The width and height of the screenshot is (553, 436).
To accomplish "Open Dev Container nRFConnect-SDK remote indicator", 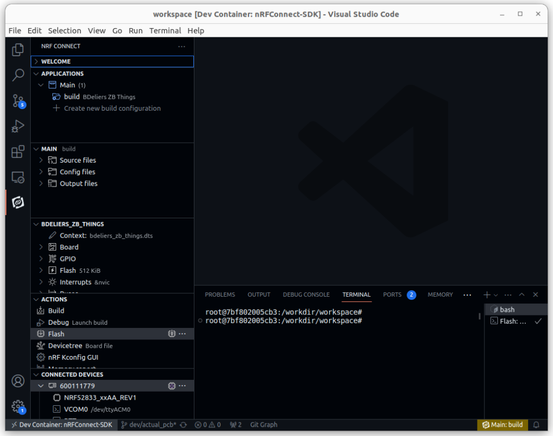I will (62, 425).
